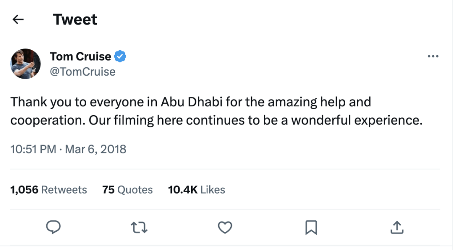
Task: Click the reply speech bubble icon
Action: (x=53, y=228)
